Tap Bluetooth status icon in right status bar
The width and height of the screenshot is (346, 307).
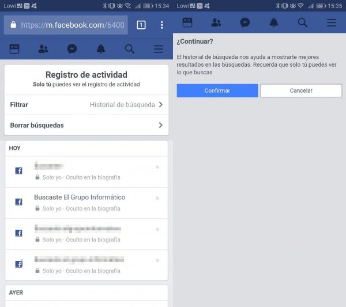click(277, 6)
